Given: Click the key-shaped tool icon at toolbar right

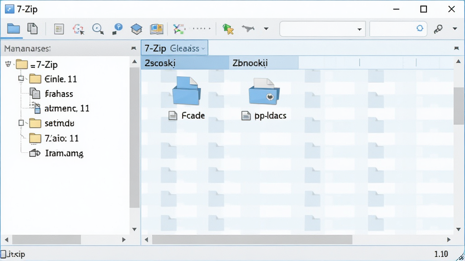Looking at the screenshot, I should tap(438, 29).
